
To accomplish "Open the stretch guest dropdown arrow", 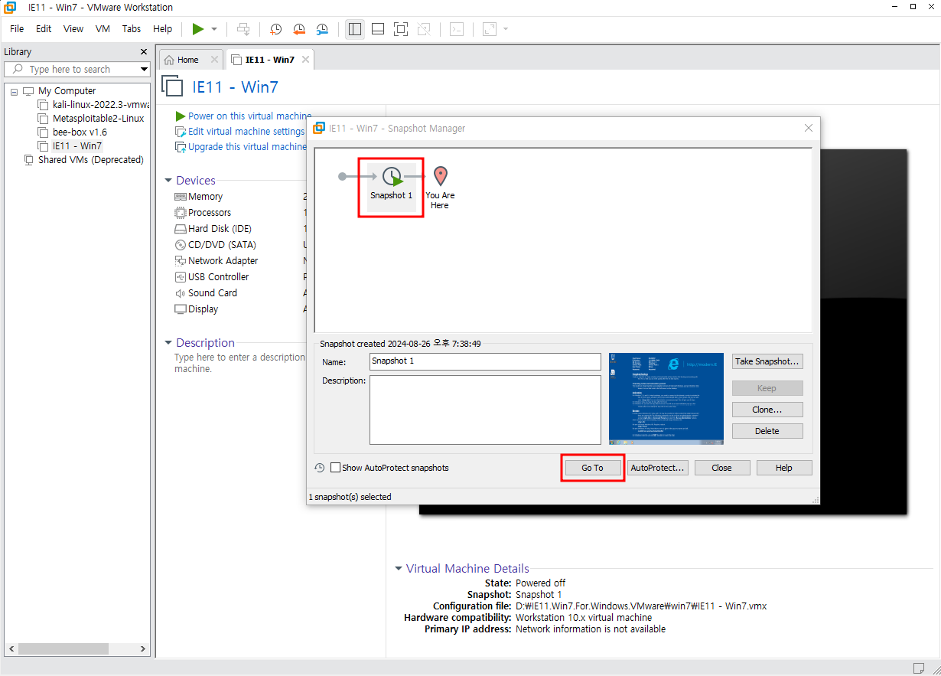I will pos(506,29).
